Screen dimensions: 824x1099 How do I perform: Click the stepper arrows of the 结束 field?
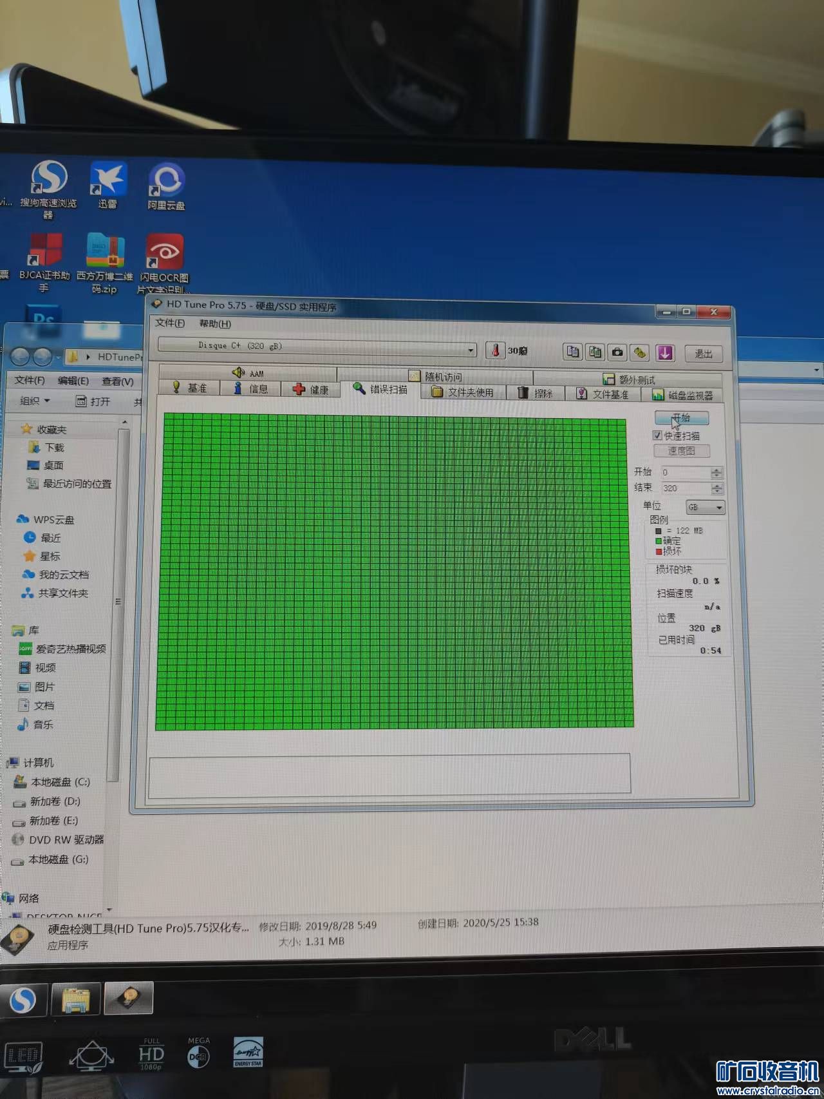point(716,489)
